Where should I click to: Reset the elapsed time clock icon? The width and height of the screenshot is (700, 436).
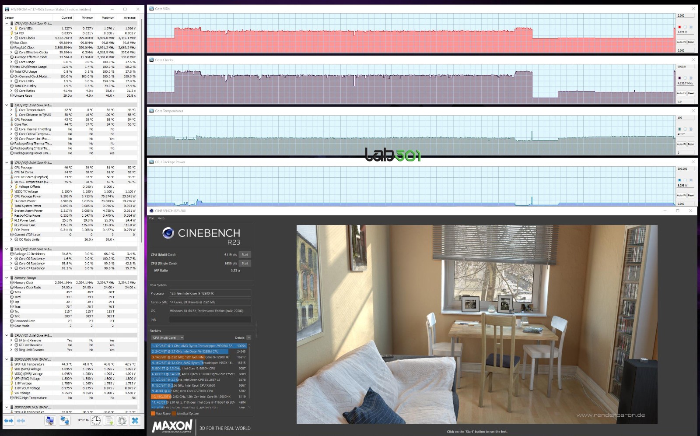(96, 421)
